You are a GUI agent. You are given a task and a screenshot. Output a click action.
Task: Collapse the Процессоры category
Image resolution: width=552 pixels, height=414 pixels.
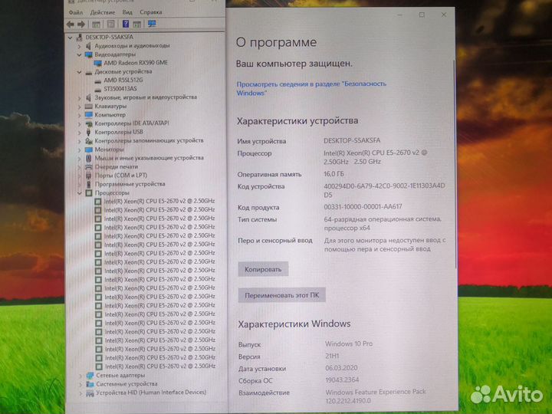(80, 193)
